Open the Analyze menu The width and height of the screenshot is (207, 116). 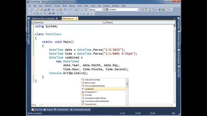pyautogui.click(x=106, y=6)
